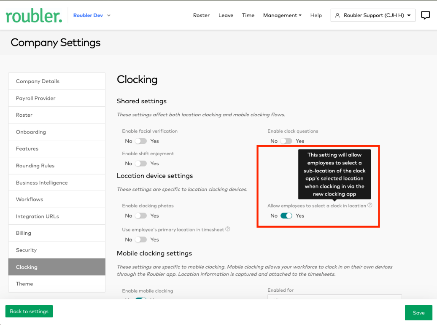Click the Location device settings heading
The width and height of the screenshot is (437, 325).
(x=155, y=176)
